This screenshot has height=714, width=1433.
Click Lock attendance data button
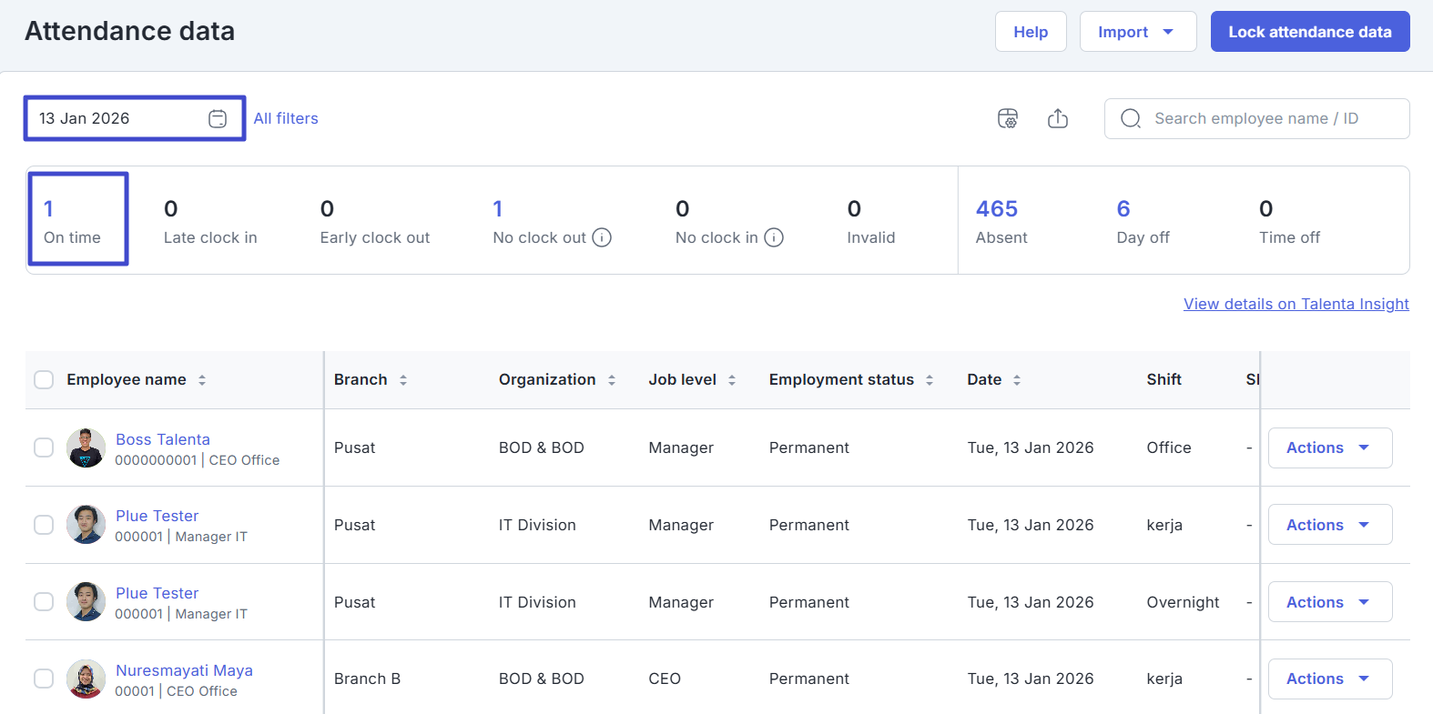coord(1309,32)
